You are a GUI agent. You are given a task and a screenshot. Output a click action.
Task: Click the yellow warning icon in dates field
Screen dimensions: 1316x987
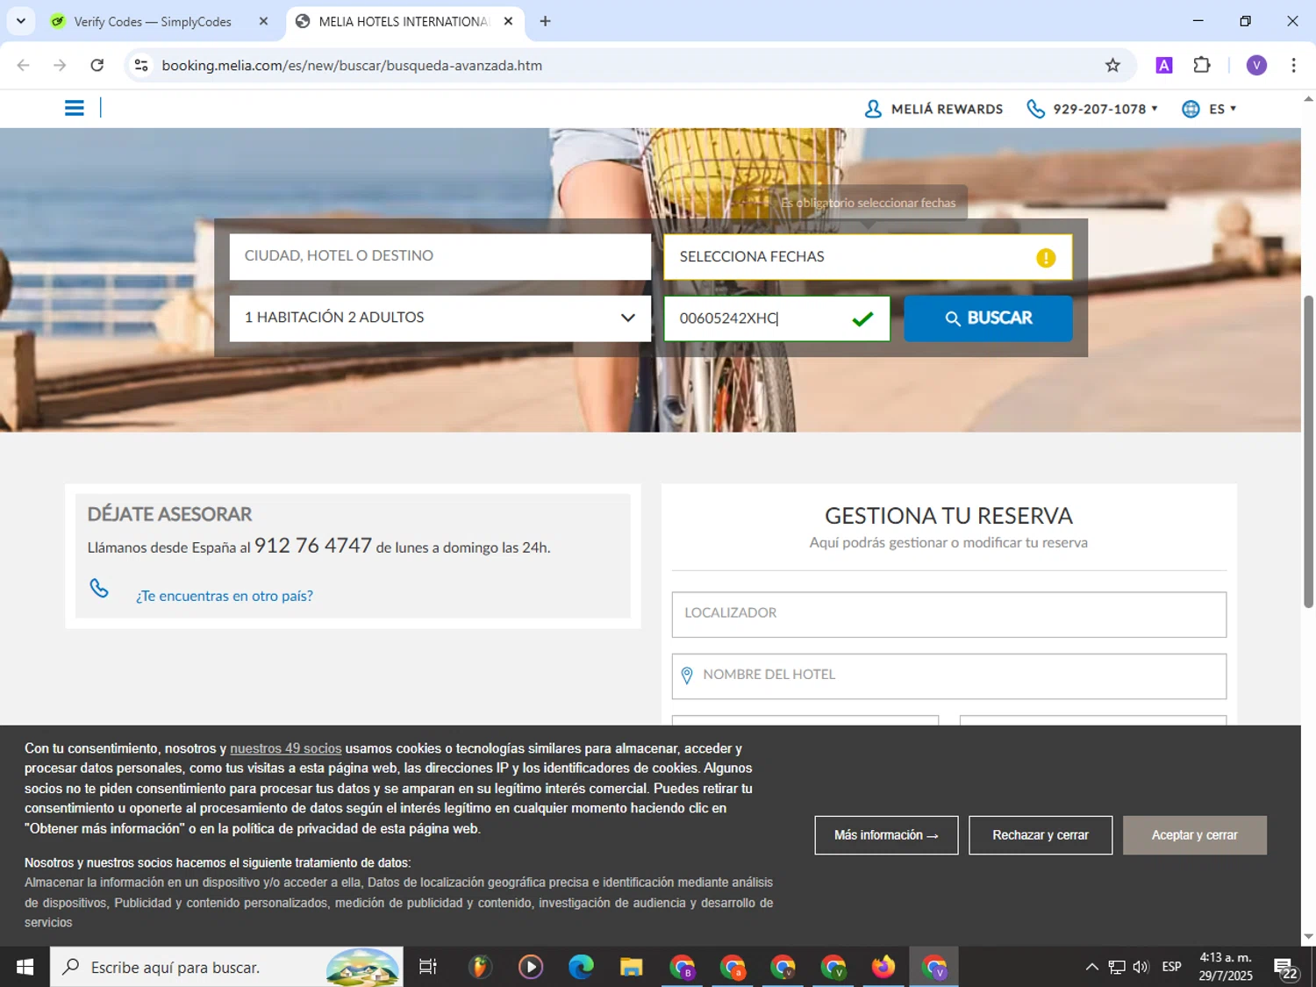tap(1046, 257)
